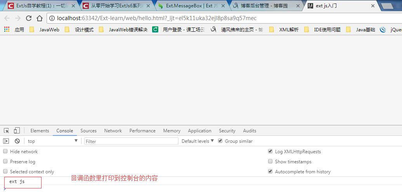Screen dimensions: 402x195
Task: Open the XML解析 bookmark folder
Action: pyautogui.click(x=284, y=30)
